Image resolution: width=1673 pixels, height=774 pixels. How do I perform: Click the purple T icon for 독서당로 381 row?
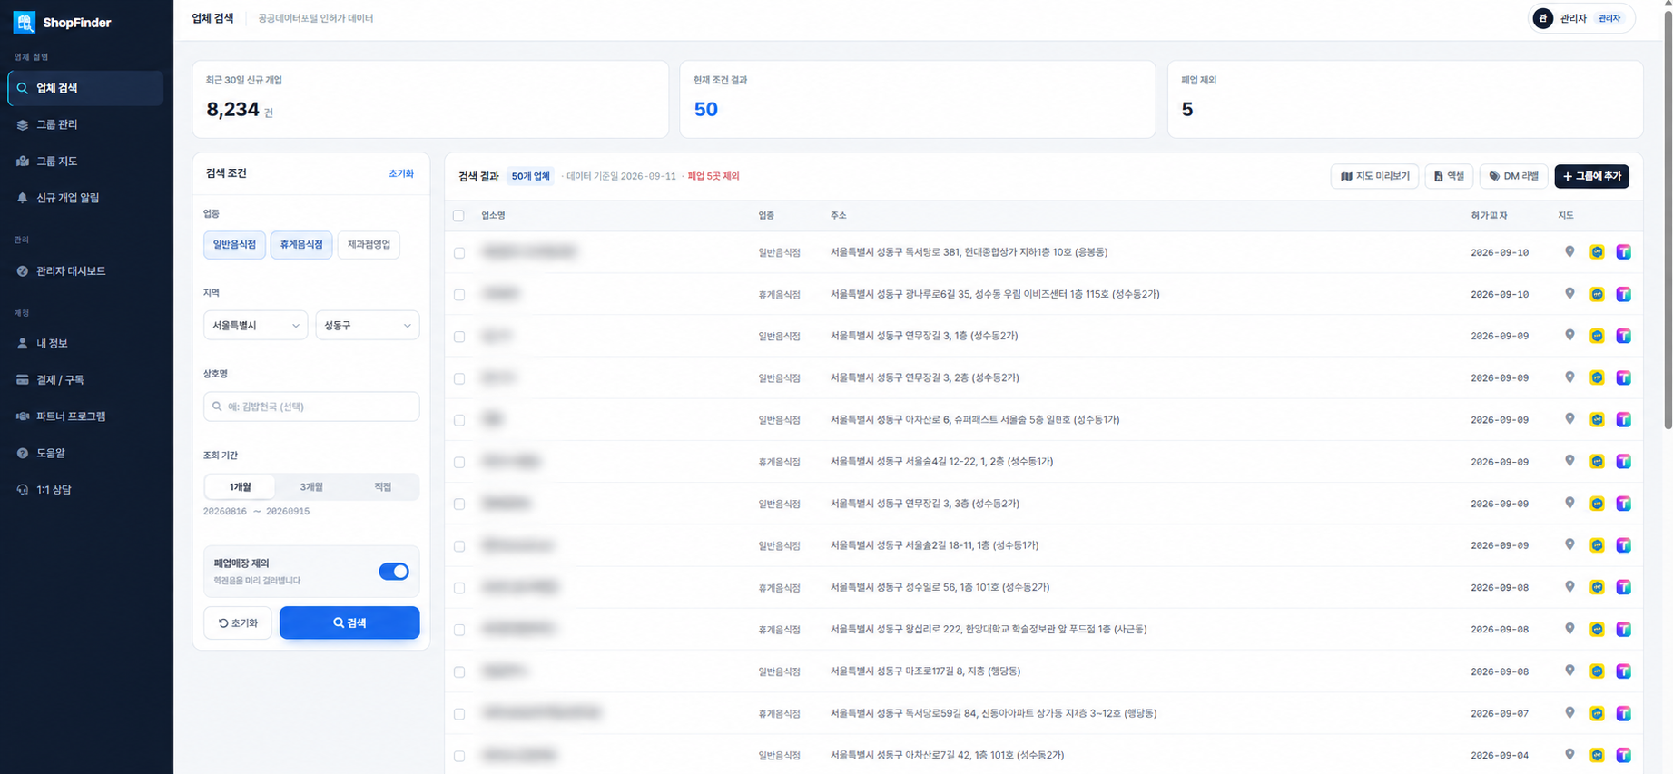(1624, 252)
